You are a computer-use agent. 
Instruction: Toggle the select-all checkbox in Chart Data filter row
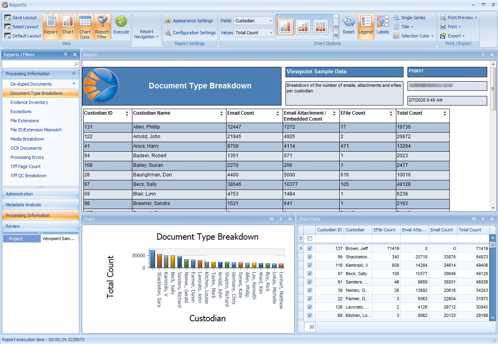(310, 238)
